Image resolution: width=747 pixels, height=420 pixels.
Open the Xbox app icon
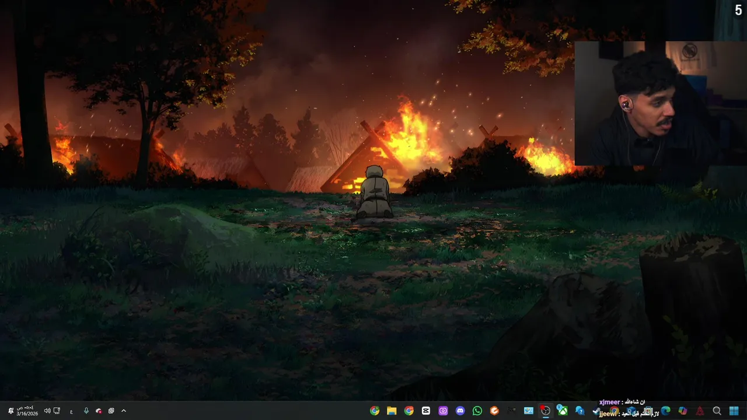(x=562, y=411)
